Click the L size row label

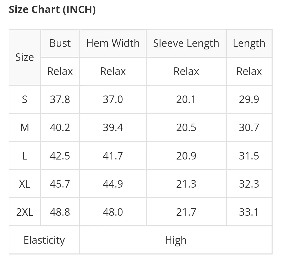pyautogui.click(x=25, y=156)
